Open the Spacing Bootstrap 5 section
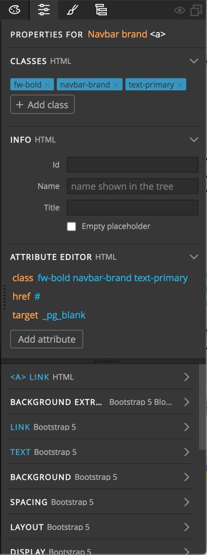This screenshot has width=207, height=555. tap(101, 502)
